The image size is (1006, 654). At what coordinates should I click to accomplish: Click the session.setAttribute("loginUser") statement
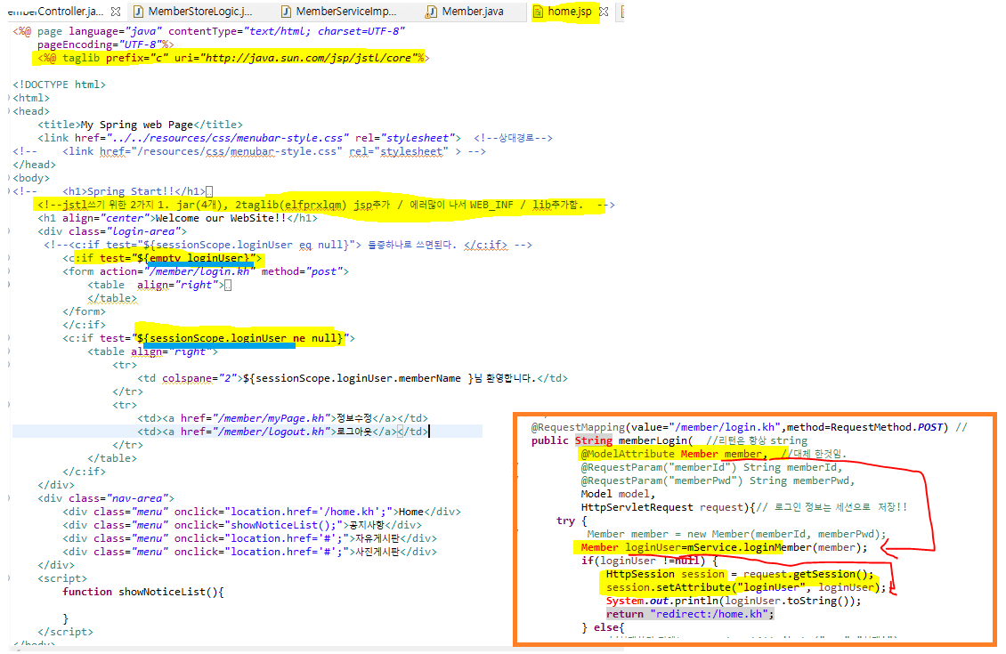click(x=746, y=587)
